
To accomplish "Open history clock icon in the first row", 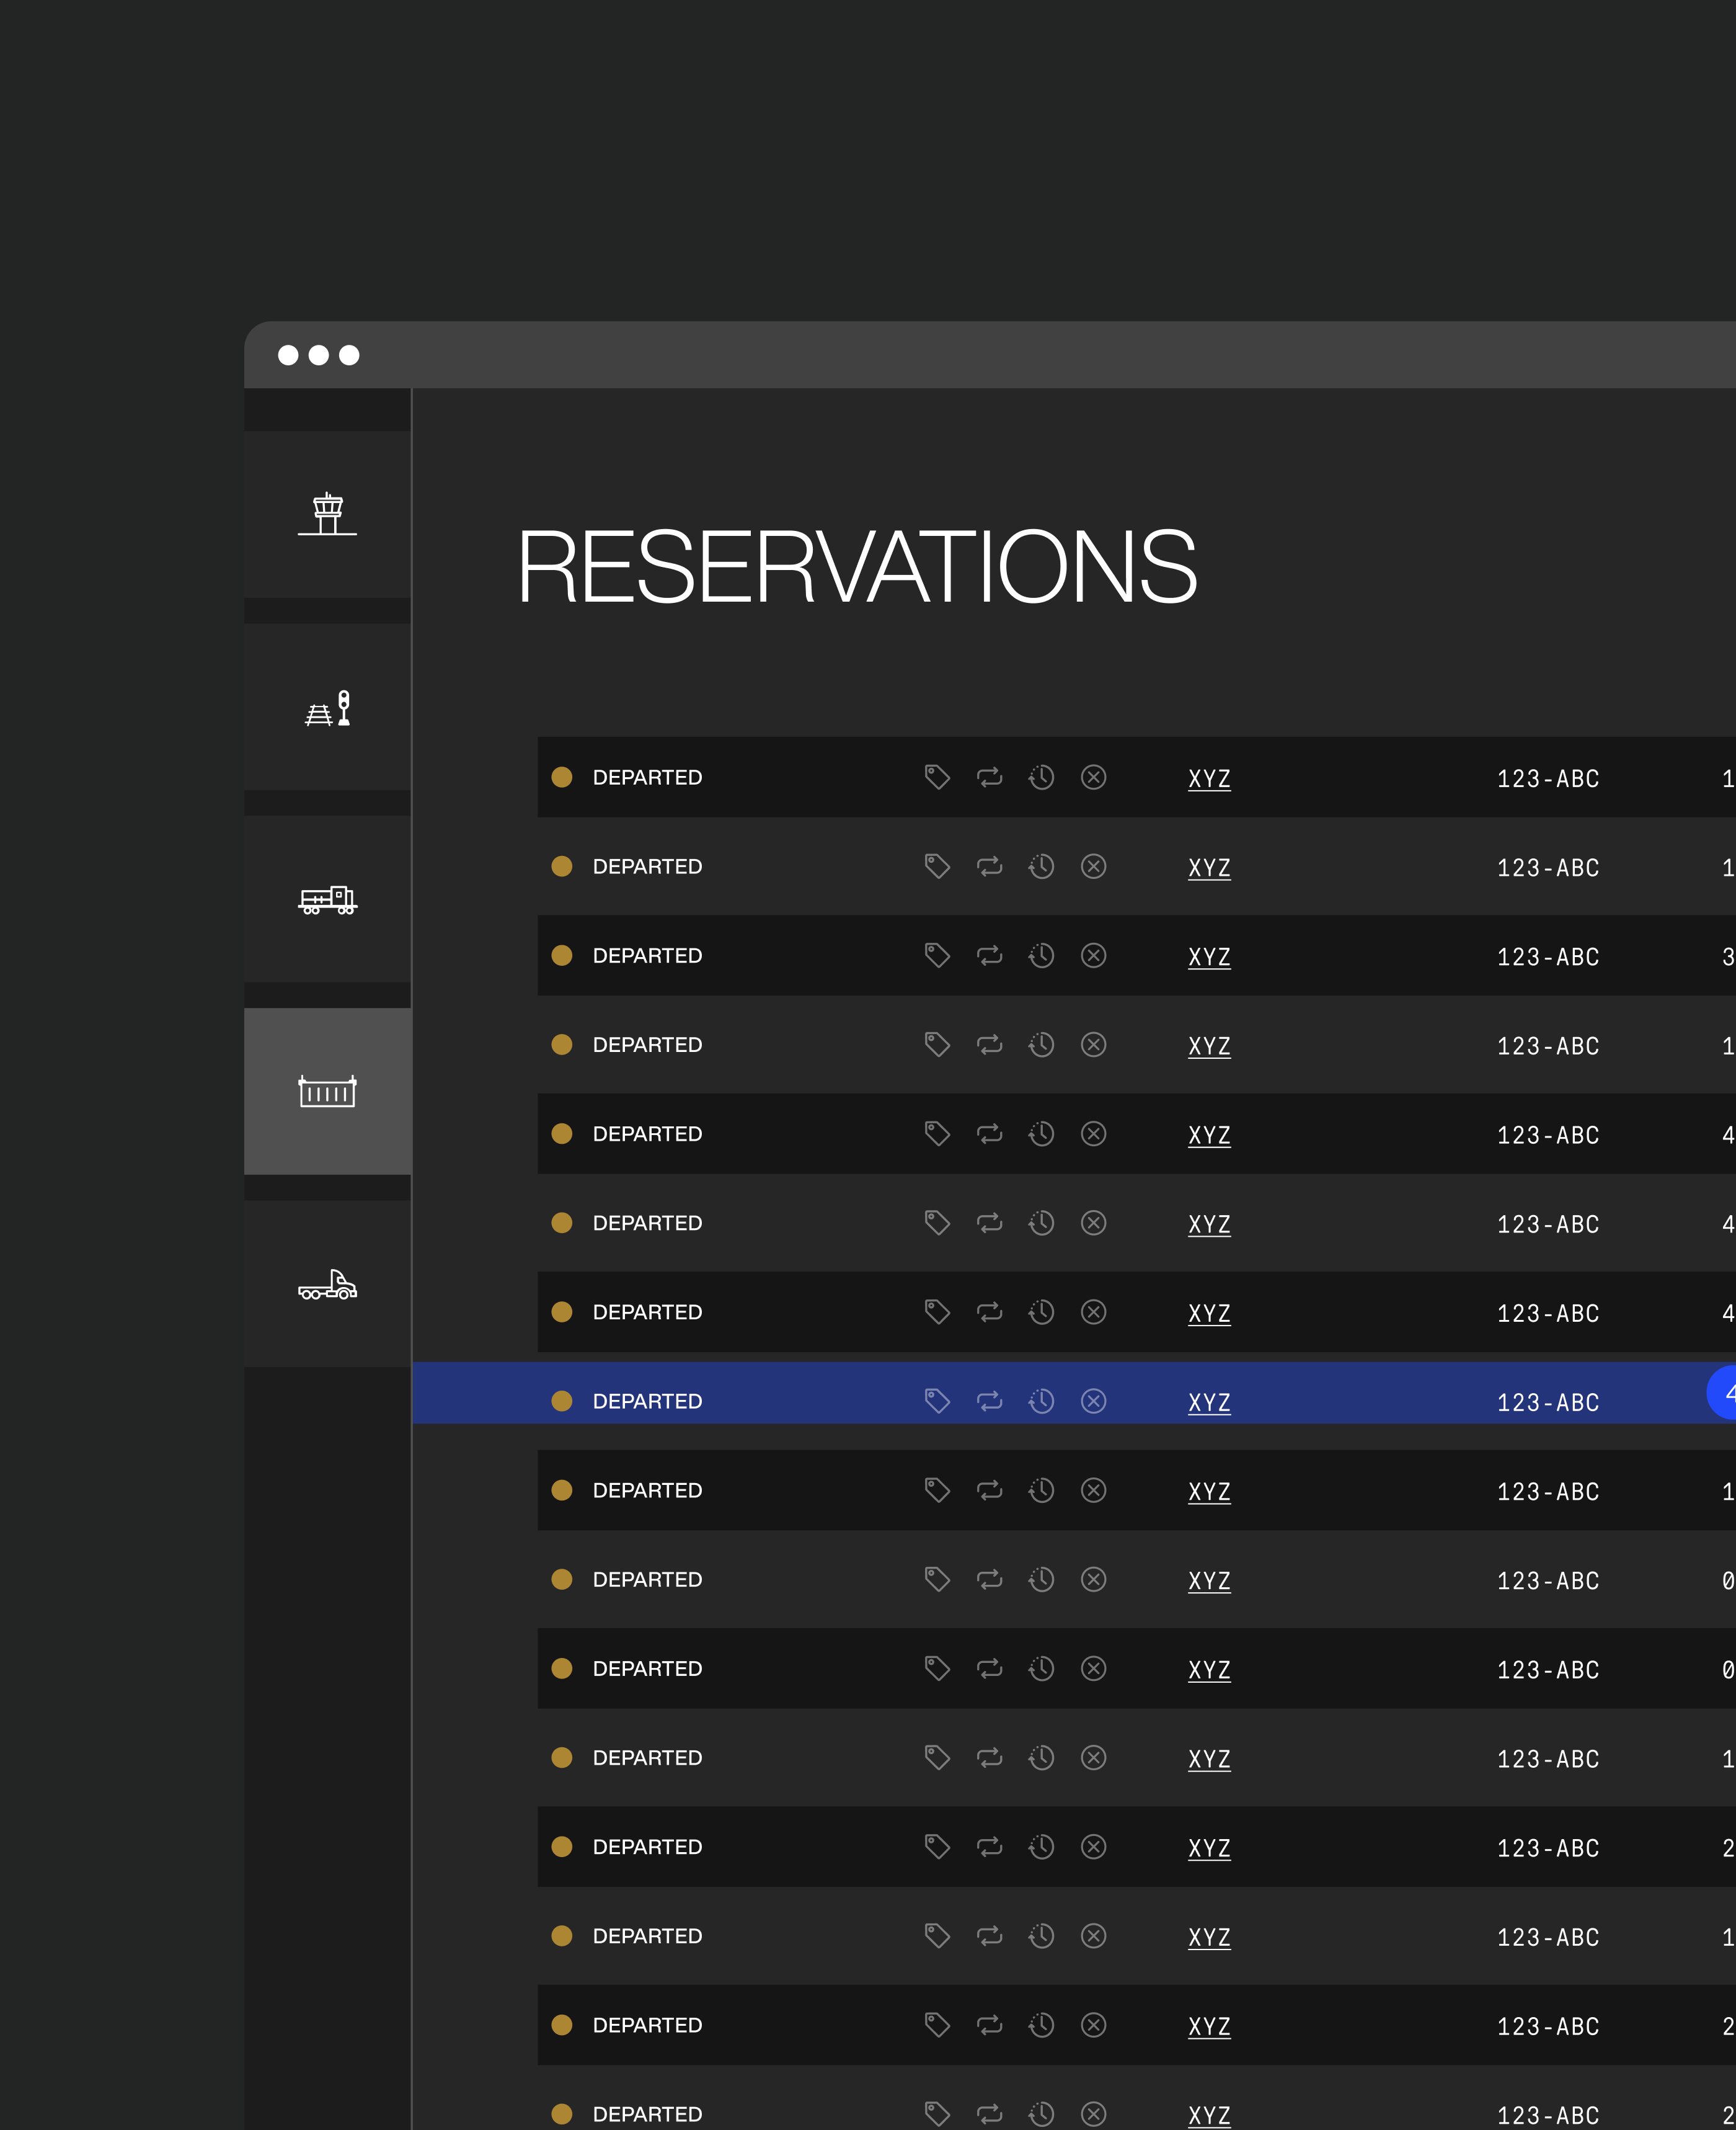I will [1041, 777].
